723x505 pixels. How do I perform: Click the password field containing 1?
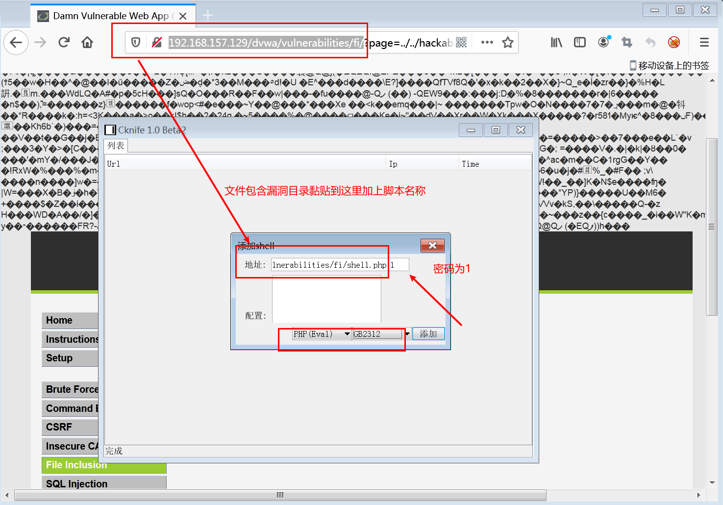click(399, 265)
